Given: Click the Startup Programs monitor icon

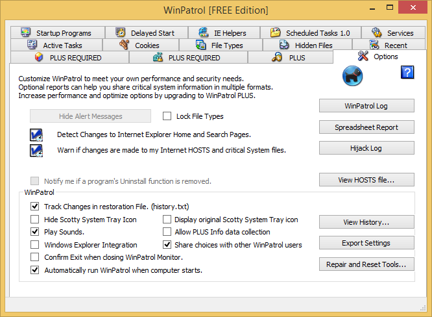Looking at the screenshot, I should click(x=26, y=32).
